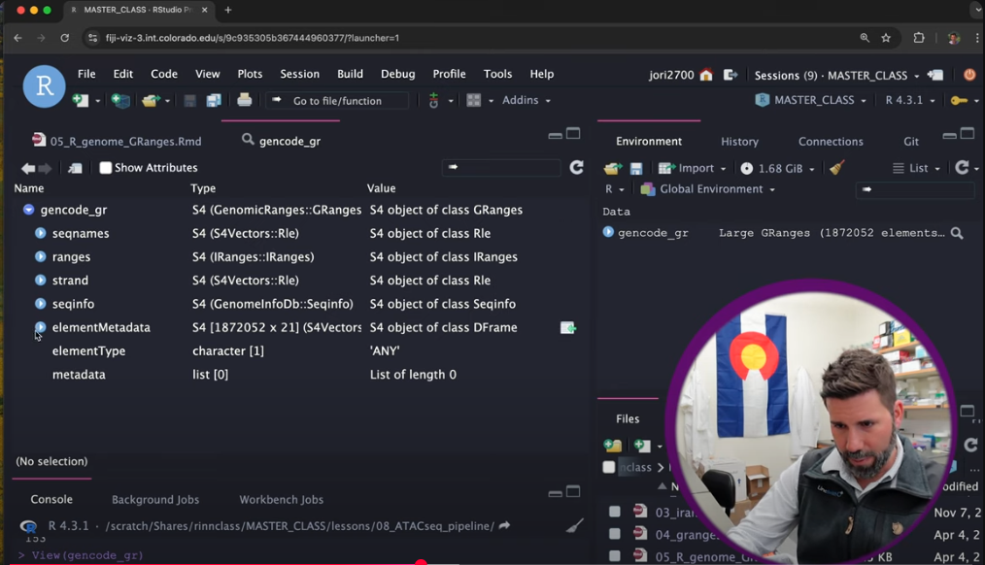
Task: Tick the checkbox beside 05_R_genome in Files pane
Action: [614, 556]
